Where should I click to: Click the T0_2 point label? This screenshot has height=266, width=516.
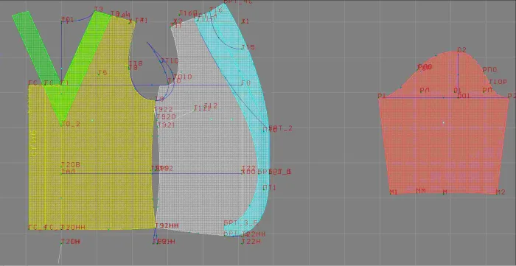coord(71,124)
